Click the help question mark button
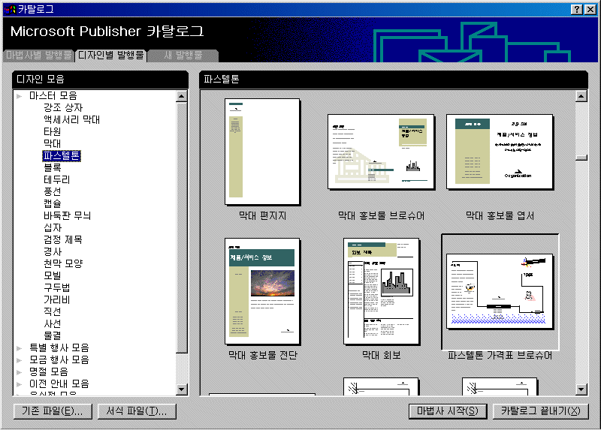The width and height of the screenshot is (601, 430). (576, 10)
